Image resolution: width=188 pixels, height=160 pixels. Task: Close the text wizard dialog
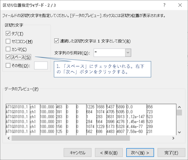[x=180, y=5]
